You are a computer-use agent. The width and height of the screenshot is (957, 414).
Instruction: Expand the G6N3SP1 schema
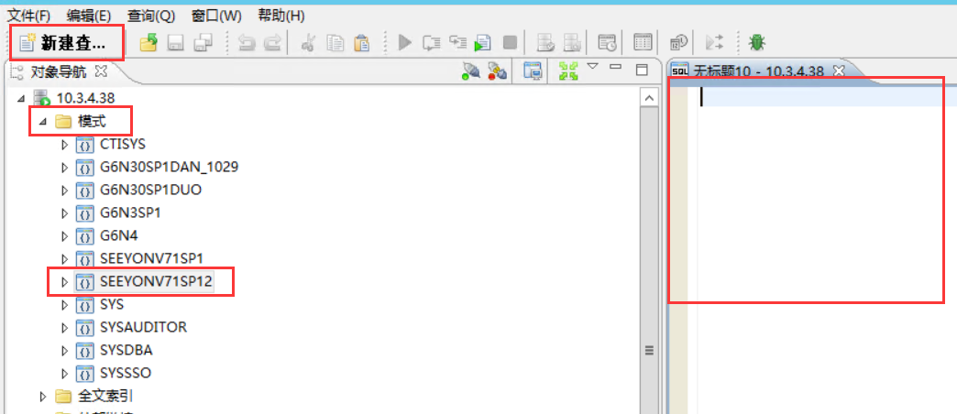(x=65, y=213)
